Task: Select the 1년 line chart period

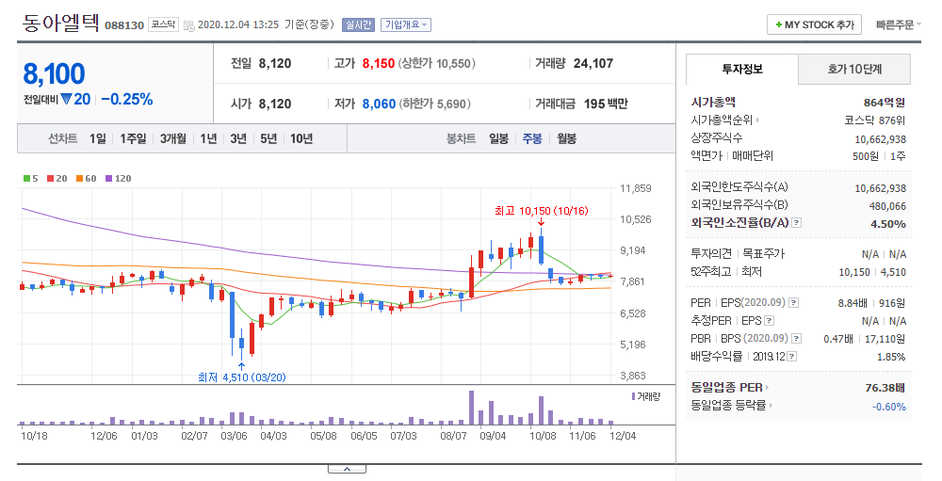Action: click(x=208, y=138)
